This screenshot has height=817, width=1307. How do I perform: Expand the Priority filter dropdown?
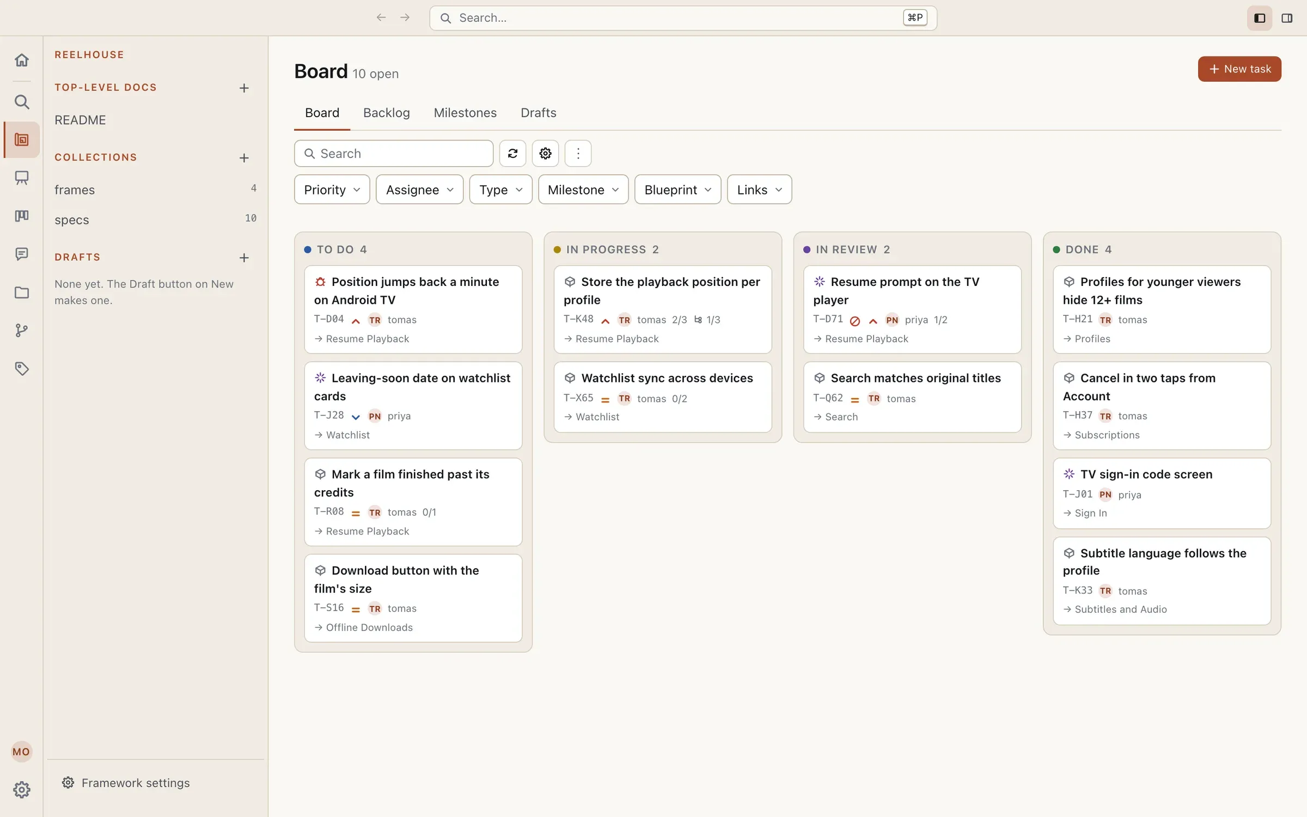click(x=332, y=190)
